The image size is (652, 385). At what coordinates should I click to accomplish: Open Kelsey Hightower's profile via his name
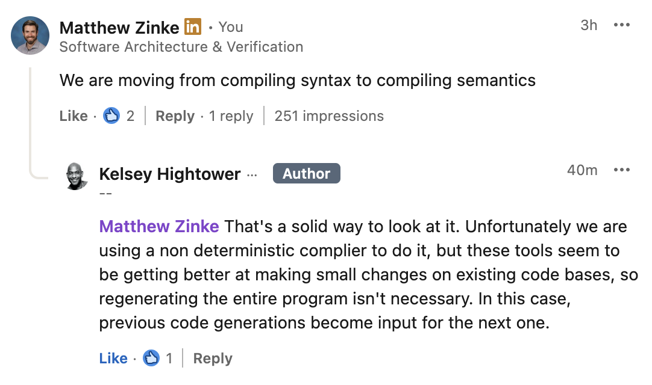169,174
